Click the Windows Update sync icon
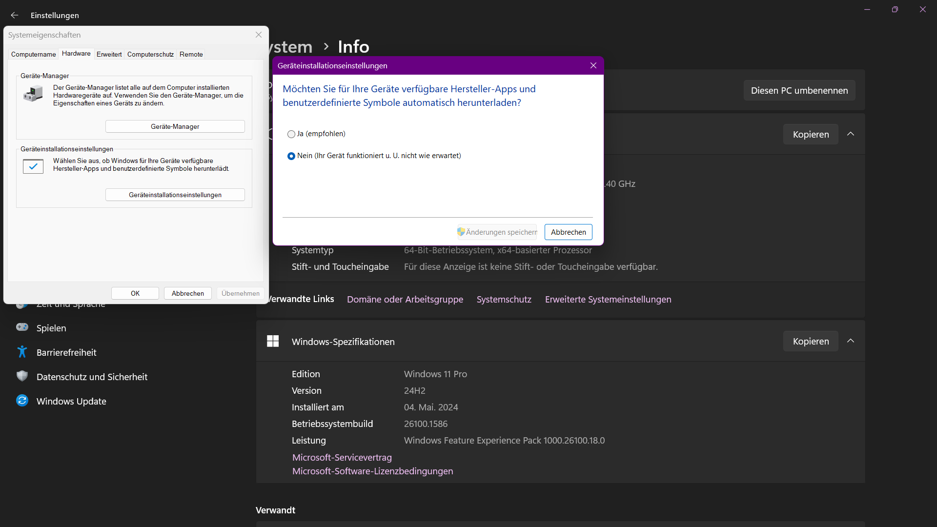 (x=22, y=401)
